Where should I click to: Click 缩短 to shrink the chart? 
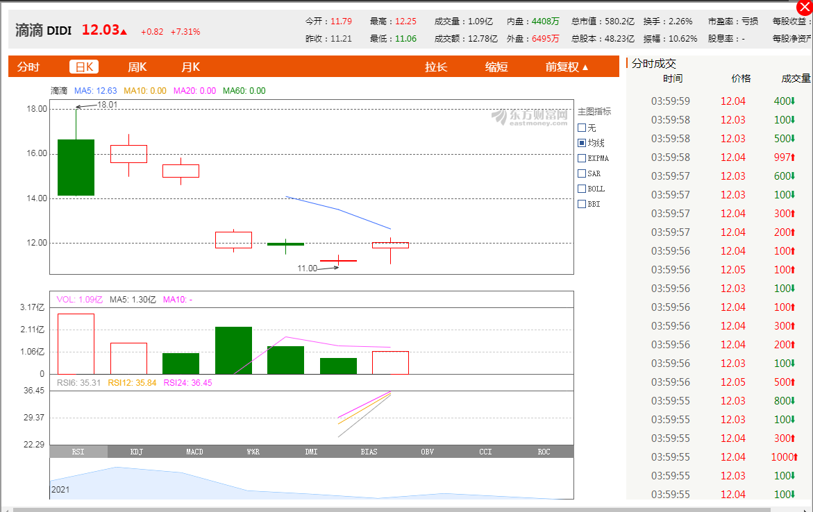click(496, 67)
